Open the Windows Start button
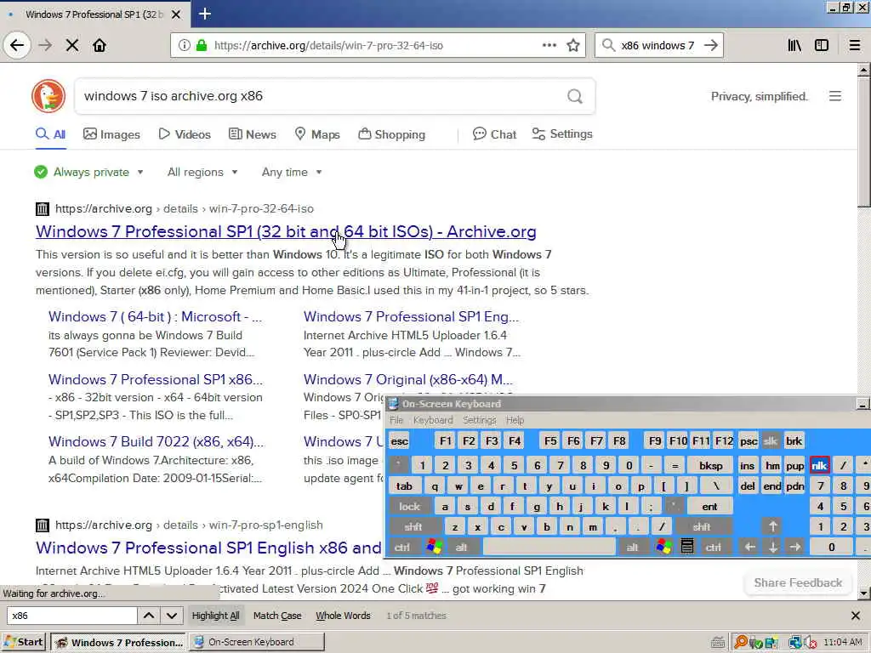The width and height of the screenshot is (871, 653). tap(24, 642)
